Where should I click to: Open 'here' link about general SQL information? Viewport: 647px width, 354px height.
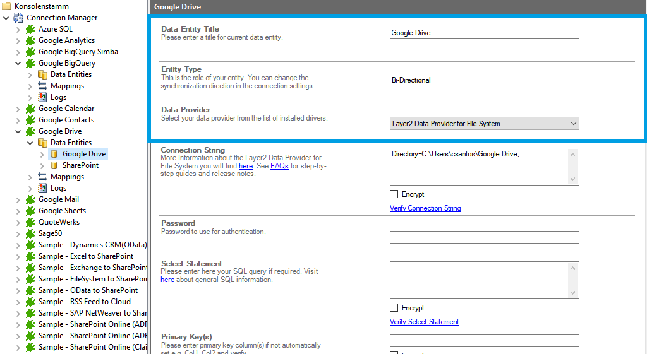click(x=167, y=280)
